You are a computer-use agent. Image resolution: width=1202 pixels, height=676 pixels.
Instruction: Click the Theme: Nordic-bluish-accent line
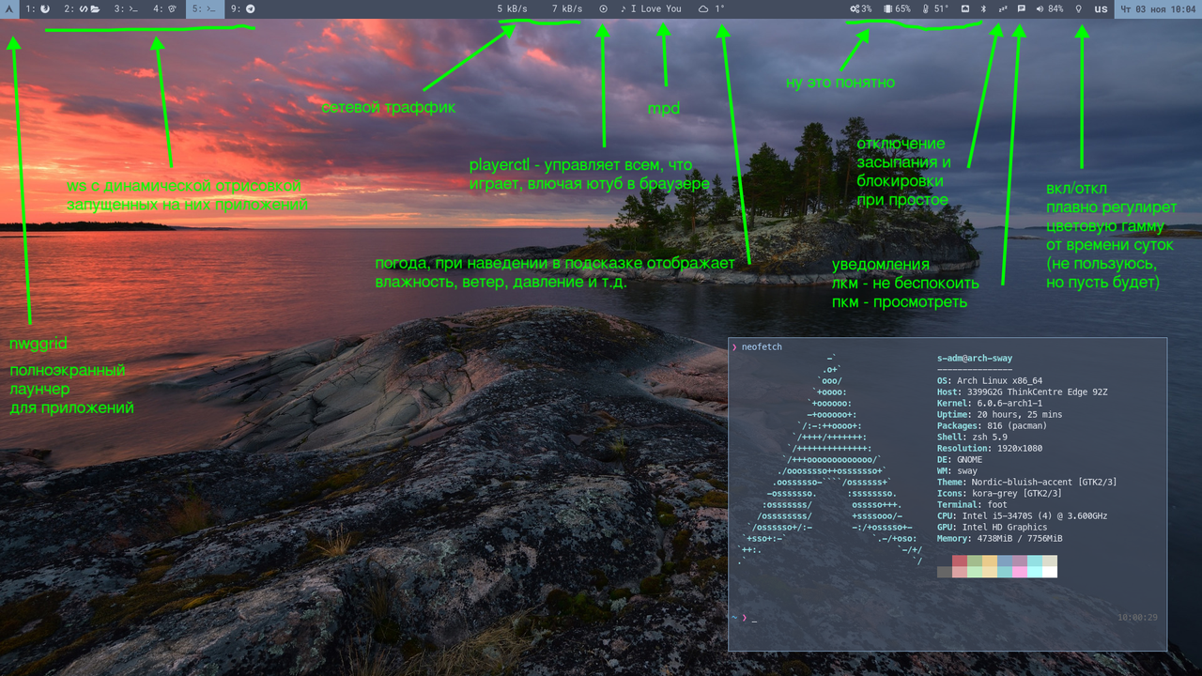click(1027, 483)
